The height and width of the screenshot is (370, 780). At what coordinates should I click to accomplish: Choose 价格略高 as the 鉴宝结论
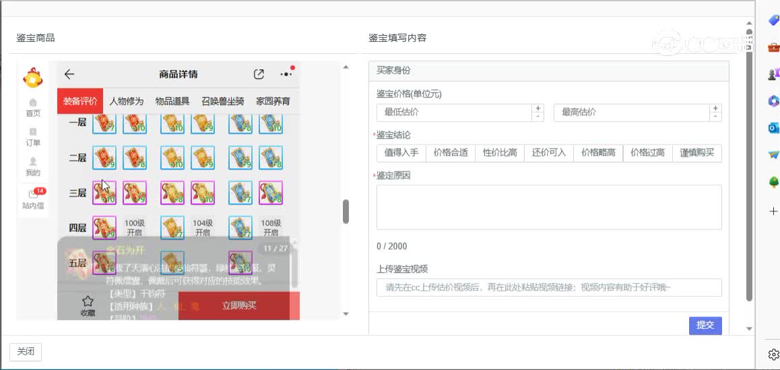coord(598,153)
